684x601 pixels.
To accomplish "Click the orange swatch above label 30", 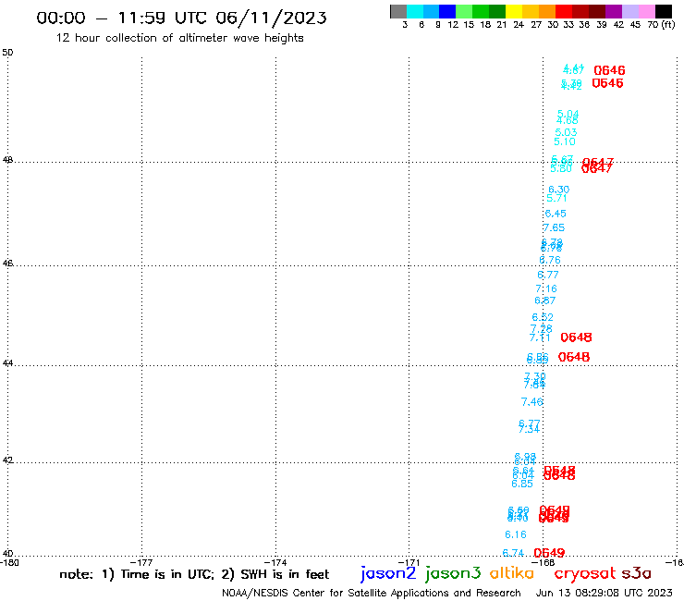I will [547, 11].
